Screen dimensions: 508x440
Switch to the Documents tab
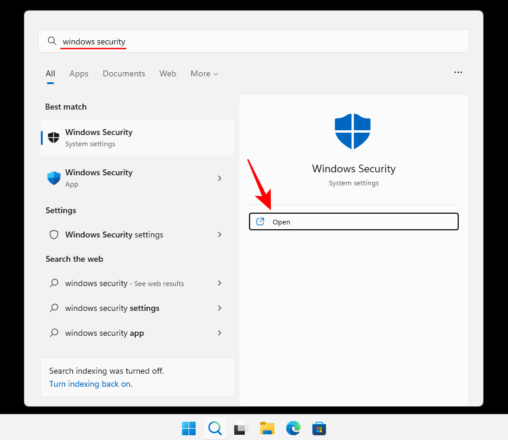pos(123,73)
